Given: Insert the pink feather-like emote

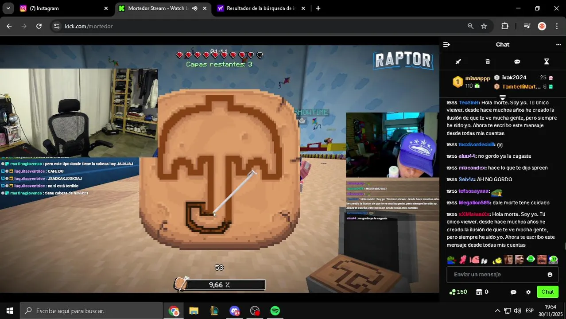Looking at the screenshot, I should (463, 260).
